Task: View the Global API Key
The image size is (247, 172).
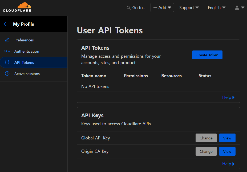Action: [x=227, y=138]
